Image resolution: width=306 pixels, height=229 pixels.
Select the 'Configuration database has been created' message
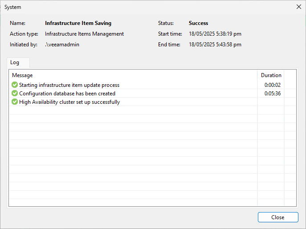point(67,94)
